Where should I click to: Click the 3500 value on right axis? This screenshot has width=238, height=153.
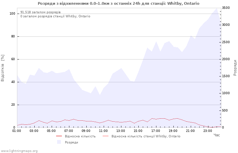coord(226,8)
